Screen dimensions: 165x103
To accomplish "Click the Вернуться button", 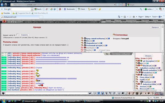I will click(x=155, y=27).
